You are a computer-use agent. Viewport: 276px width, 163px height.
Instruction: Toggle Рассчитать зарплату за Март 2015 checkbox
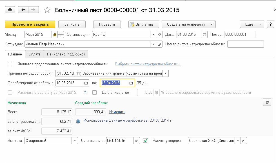pyautogui.click(x=10, y=92)
